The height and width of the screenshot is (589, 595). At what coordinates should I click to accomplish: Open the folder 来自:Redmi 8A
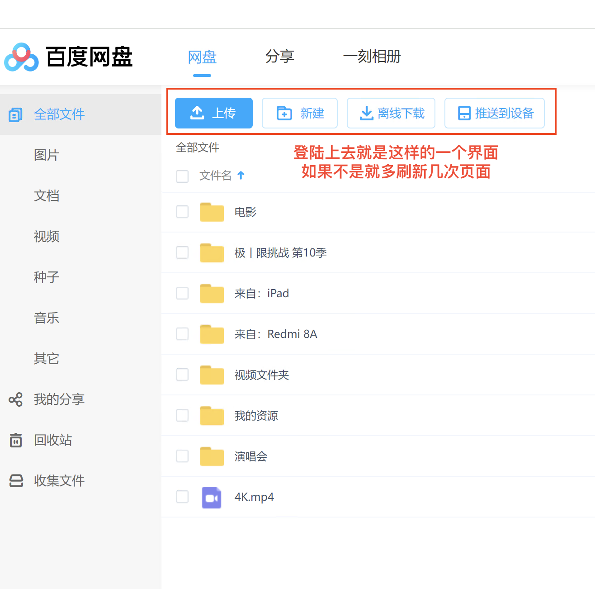(x=276, y=334)
